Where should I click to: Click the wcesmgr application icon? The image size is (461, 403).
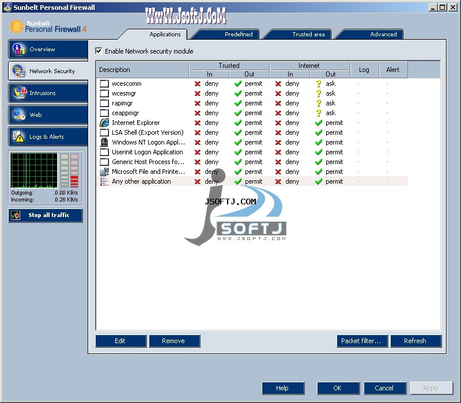pos(104,93)
